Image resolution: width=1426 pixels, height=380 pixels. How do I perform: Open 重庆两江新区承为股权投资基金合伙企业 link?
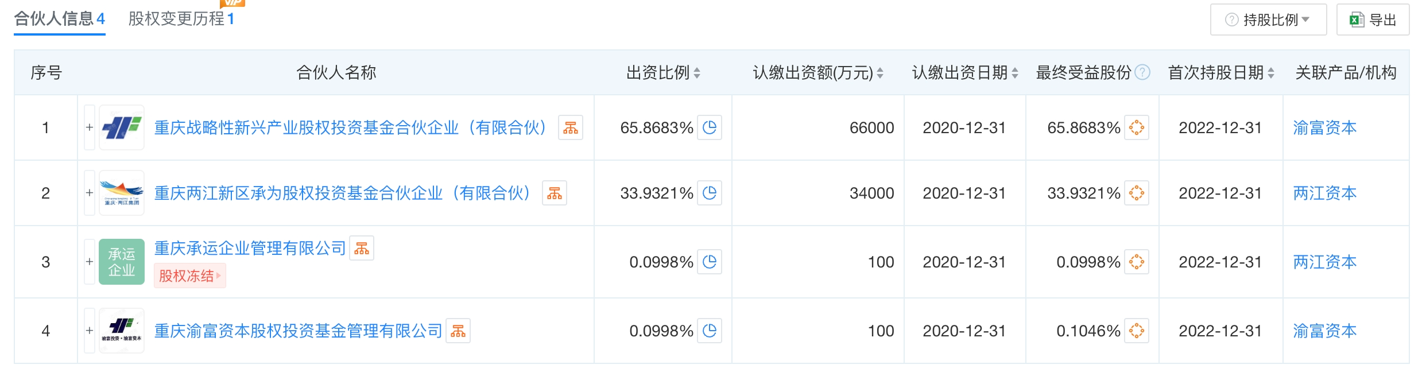pos(342,193)
